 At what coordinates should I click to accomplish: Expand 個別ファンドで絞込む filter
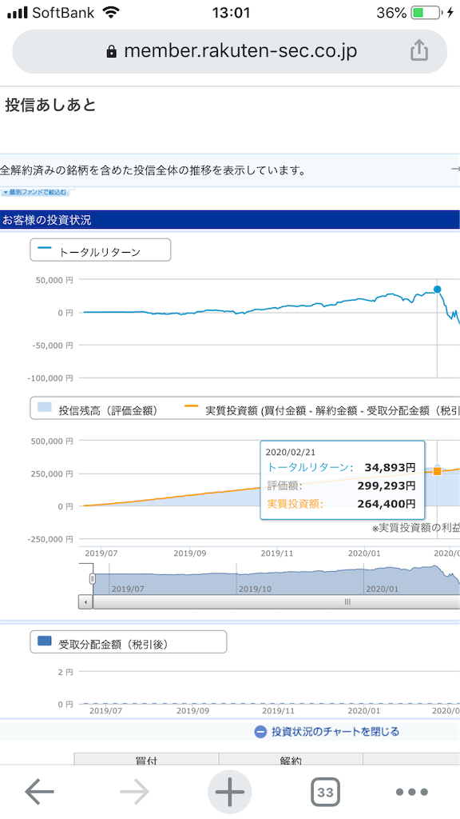pyautogui.click(x=35, y=192)
